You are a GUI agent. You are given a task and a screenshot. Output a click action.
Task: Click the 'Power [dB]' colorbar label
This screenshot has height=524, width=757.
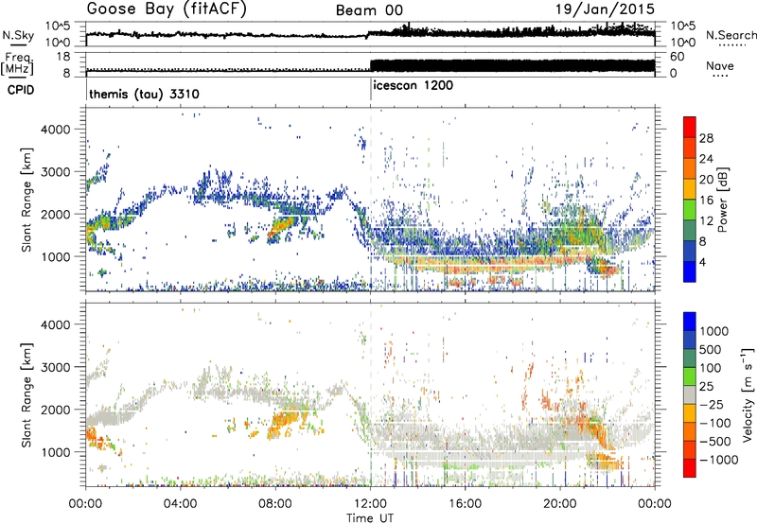pos(723,200)
